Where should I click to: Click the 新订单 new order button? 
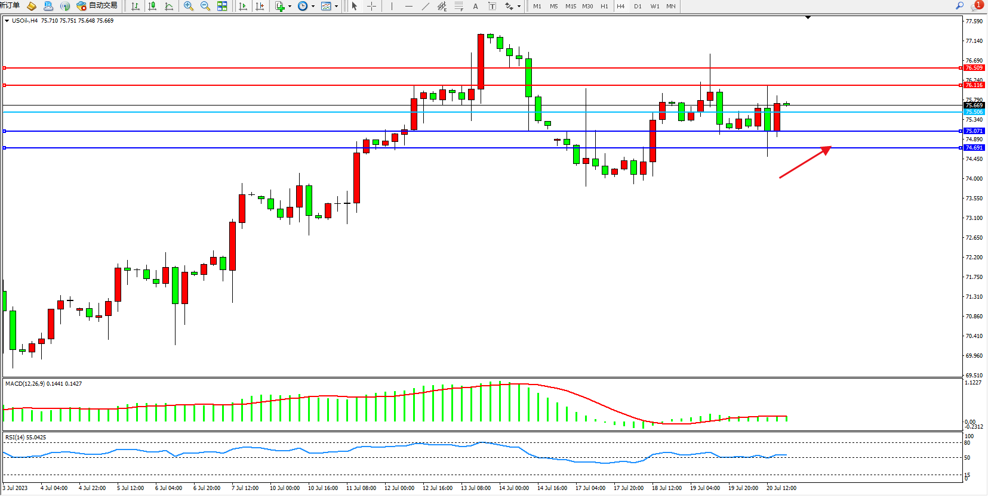[x=10, y=5]
